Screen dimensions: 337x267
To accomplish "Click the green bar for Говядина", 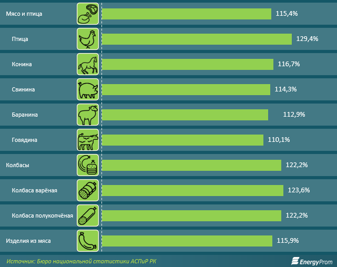I will click(182, 140).
